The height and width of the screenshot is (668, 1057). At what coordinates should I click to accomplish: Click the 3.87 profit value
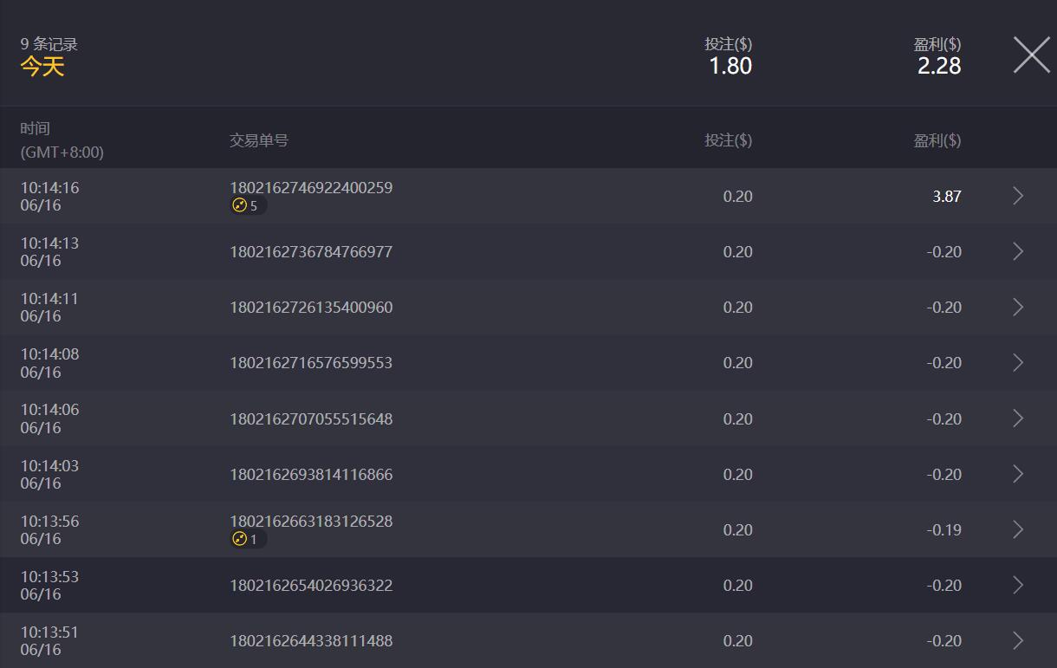coord(946,197)
